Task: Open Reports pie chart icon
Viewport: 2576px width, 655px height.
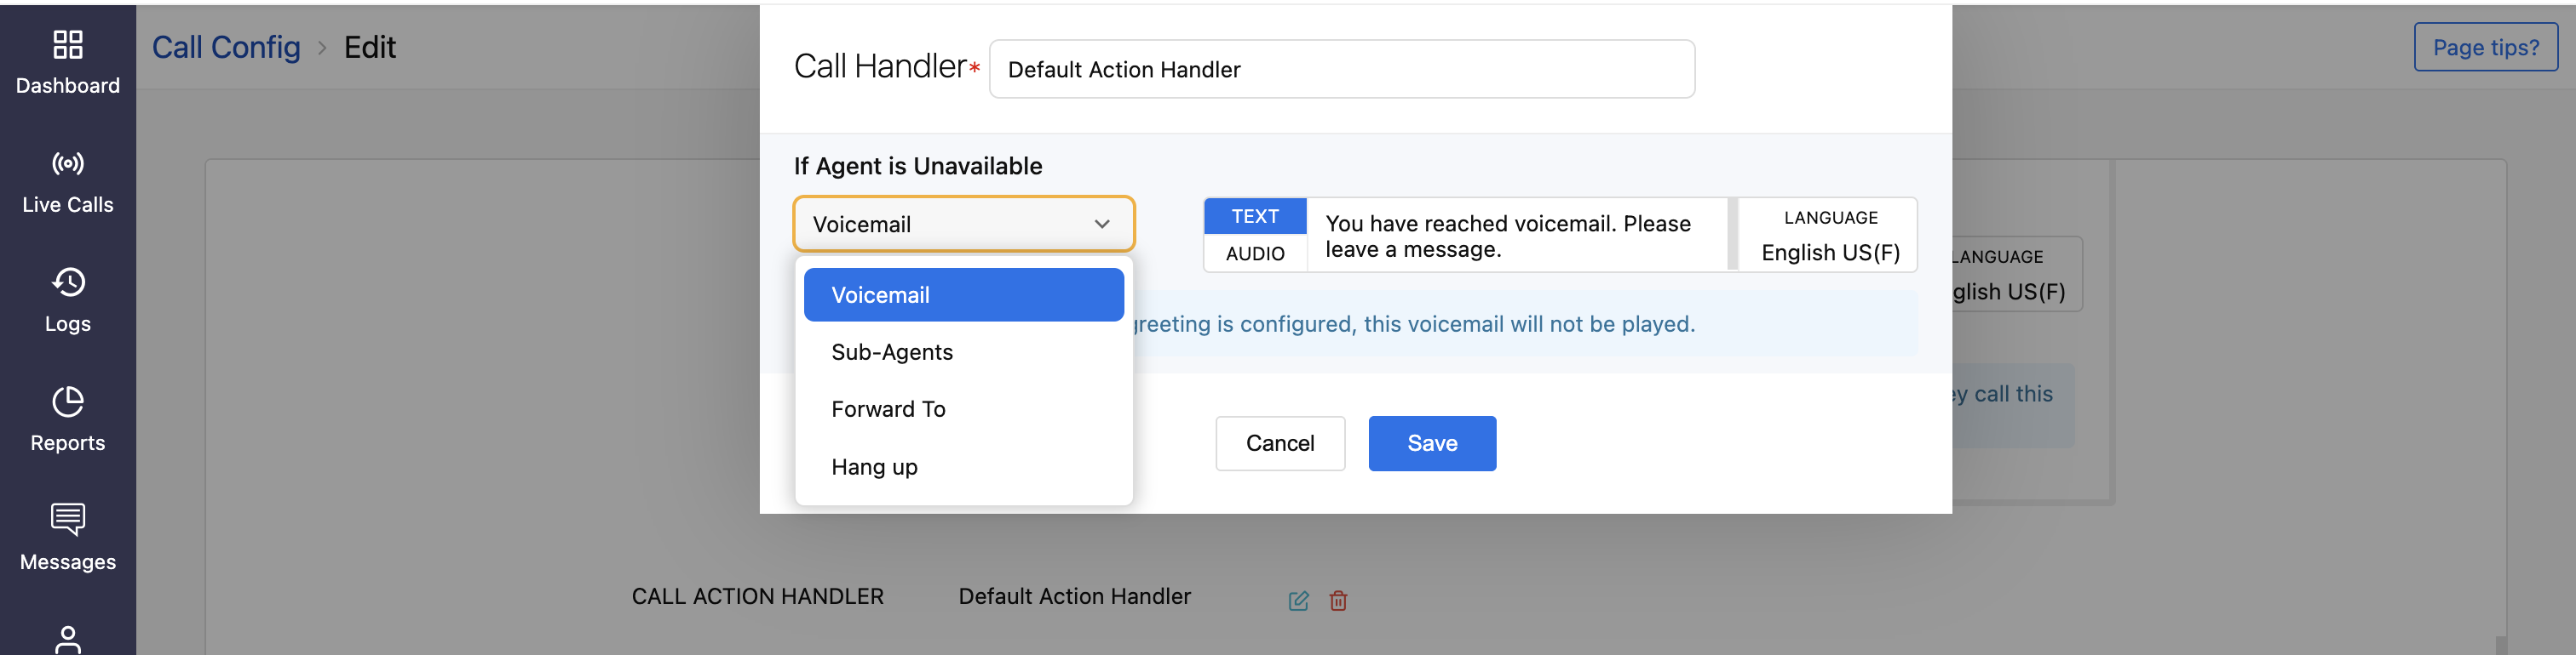Action: [x=67, y=402]
